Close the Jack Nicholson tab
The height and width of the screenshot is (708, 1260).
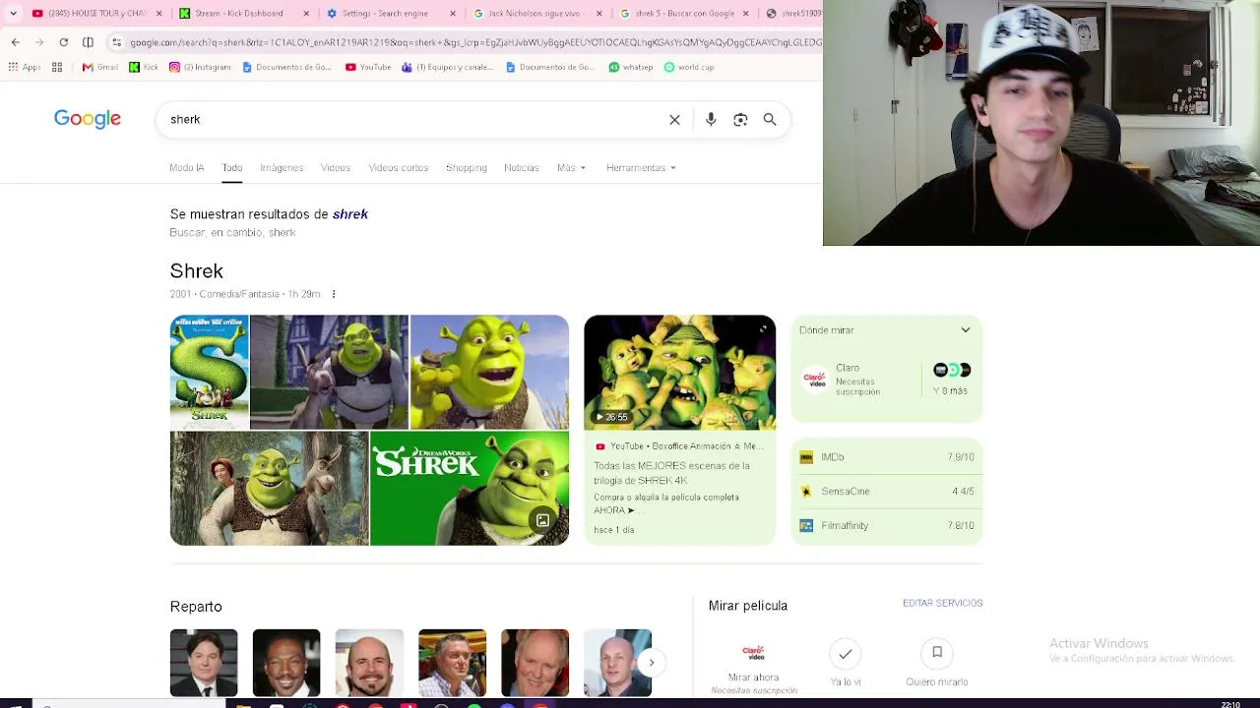pos(600,14)
